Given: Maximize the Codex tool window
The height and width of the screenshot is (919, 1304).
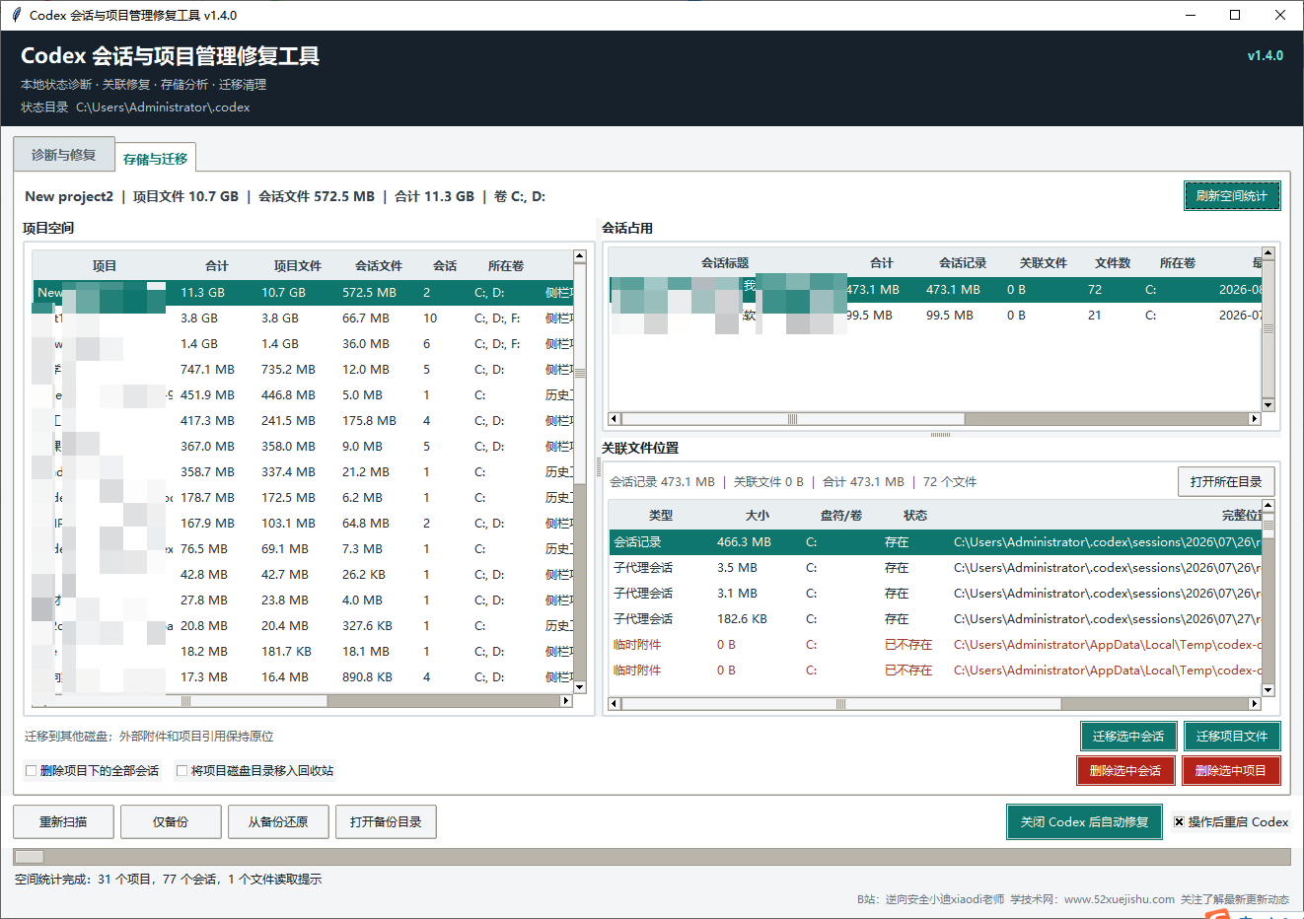Looking at the screenshot, I should tap(1235, 15).
